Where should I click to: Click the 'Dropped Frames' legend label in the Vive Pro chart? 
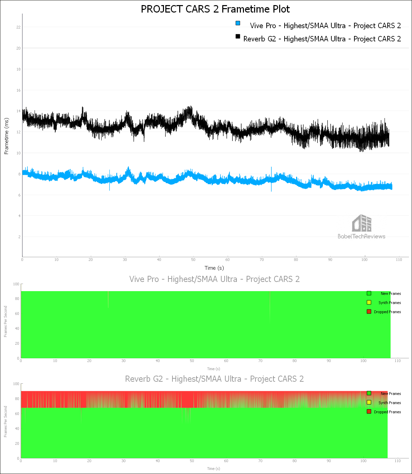tap(387, 312)
